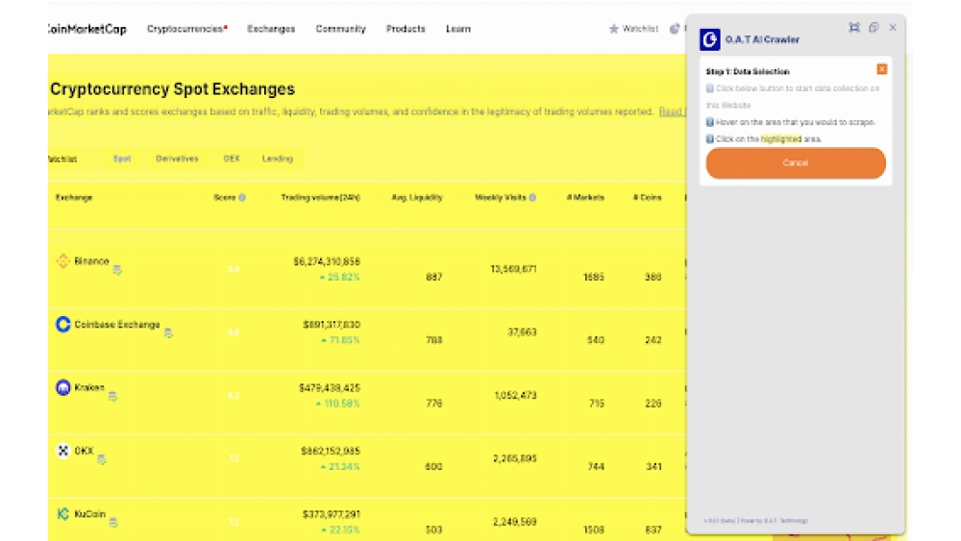
Task: Switch to the Derivatives tab
Action: [x=177, y=159]
